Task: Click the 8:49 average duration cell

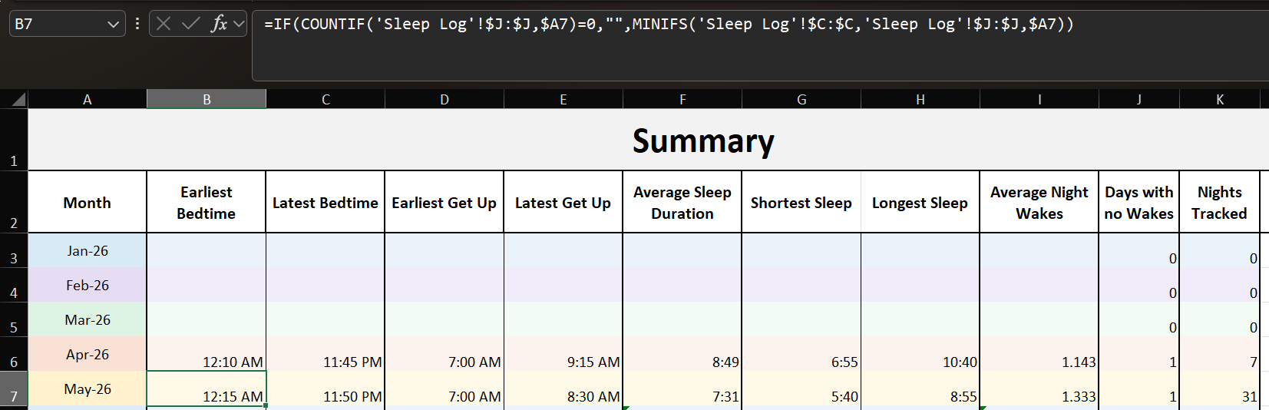Action: (x=682, y=354)
